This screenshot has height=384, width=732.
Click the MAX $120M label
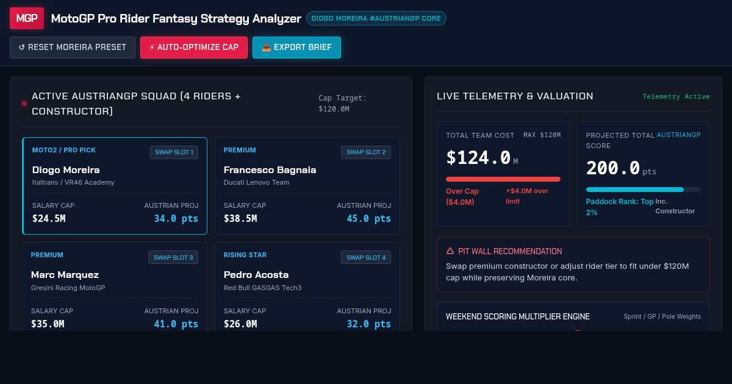pyautogui.click(x=542, y=135)
